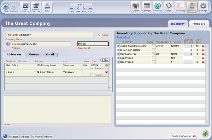Click in the Notes text area
The height and width of the screenshot is (140, 212).
[58, 109]
